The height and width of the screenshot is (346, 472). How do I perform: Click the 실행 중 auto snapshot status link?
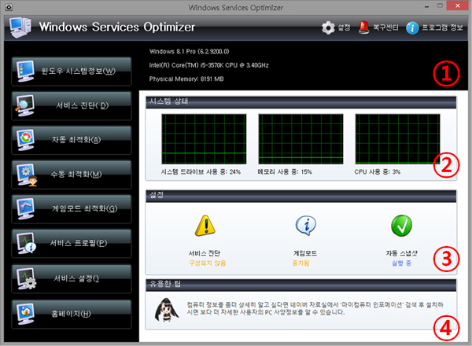401,263
